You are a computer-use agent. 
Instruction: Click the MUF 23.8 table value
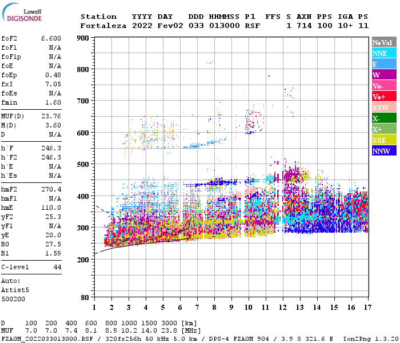(x=169, y=331)
